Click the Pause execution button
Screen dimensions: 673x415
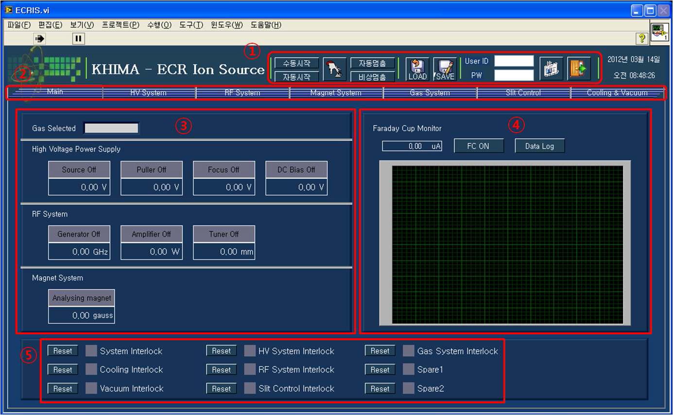click(79, 38)
